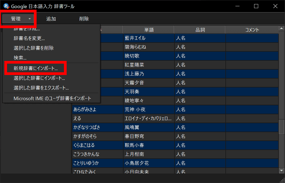Viewport: 285px width, 183px height.
Task: Click the vertical scrollbar thumb
Action: tap(281, 127)
